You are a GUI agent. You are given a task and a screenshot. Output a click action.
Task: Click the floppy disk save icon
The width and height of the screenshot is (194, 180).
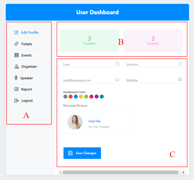pyautogui.click(x=70, y=153)
